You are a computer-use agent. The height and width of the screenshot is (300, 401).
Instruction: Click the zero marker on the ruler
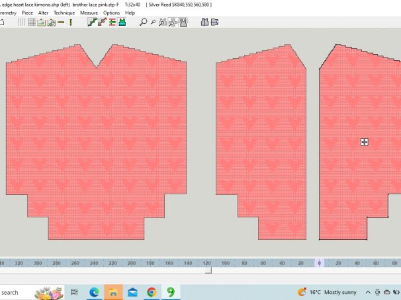pyautogui.click(x=319, y=262)
